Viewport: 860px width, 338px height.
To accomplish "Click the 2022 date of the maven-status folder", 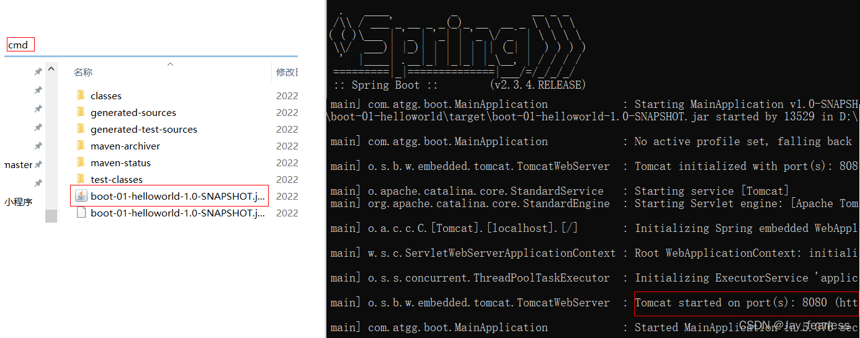I will 287,162.
